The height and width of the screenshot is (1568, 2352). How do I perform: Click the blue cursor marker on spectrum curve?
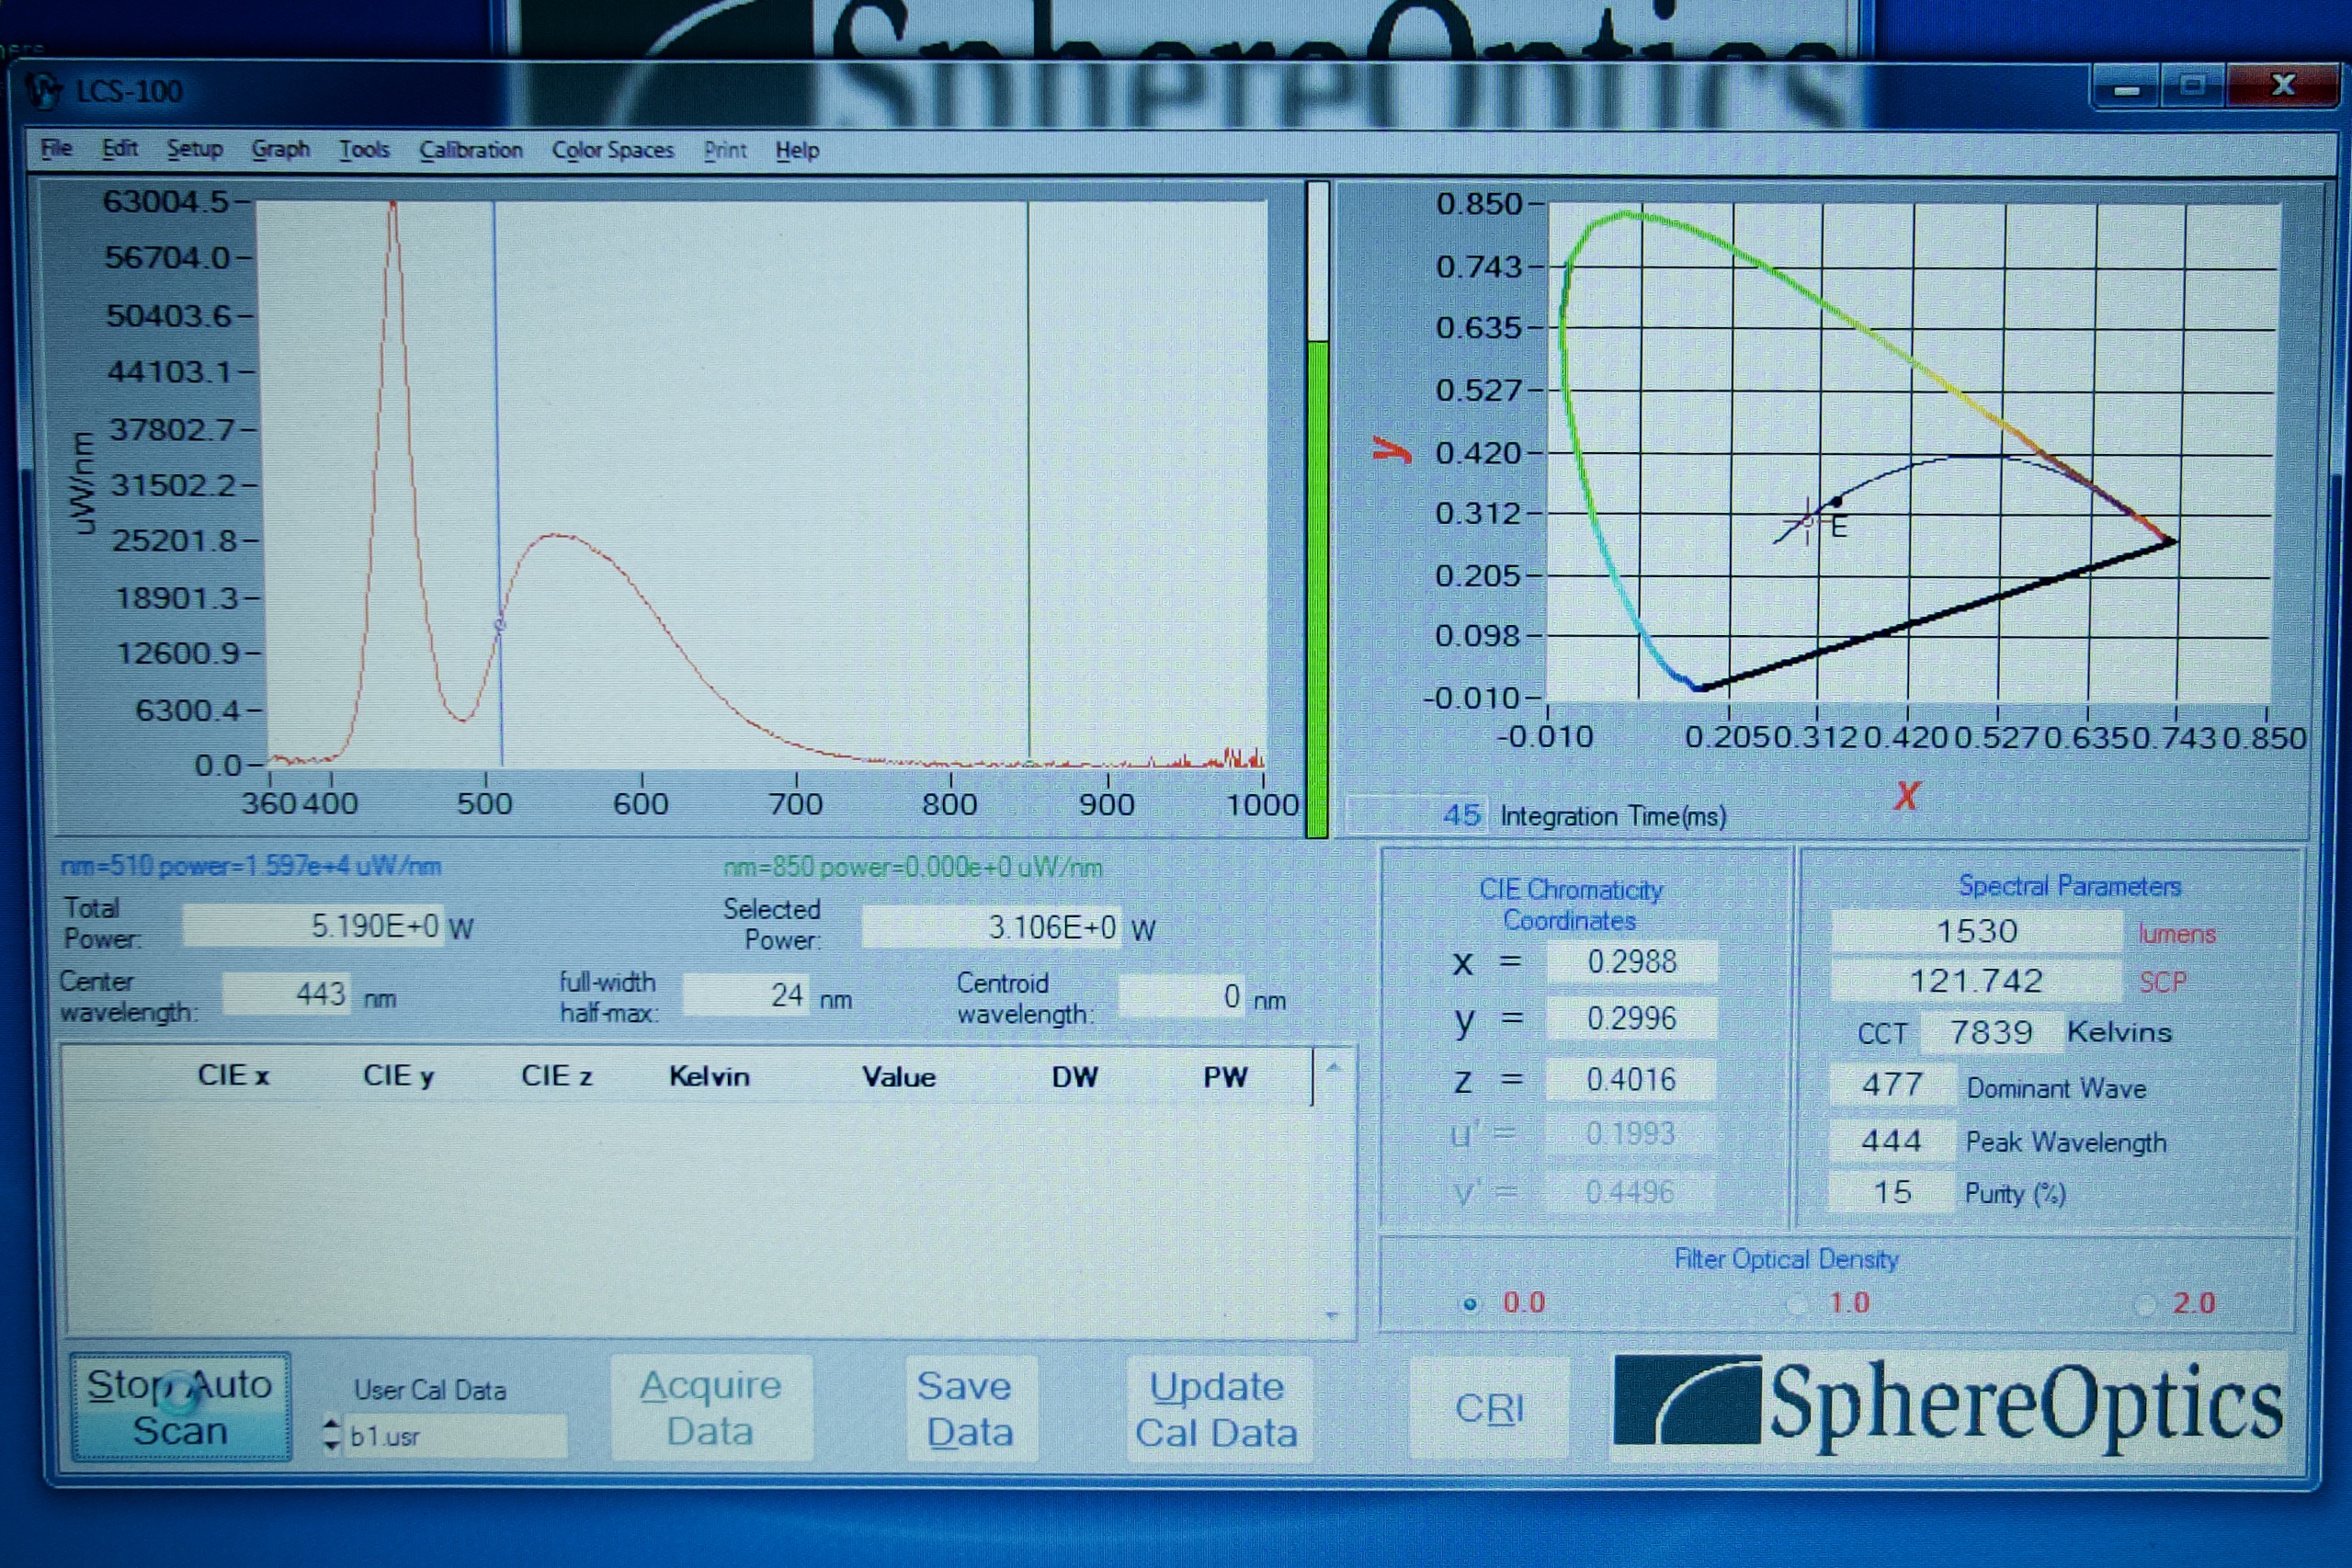tap(500, 625)
